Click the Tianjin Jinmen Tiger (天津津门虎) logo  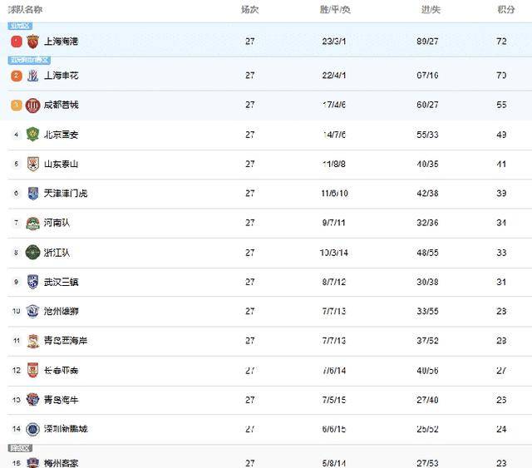pyautogui.click(x=32, y=194)
